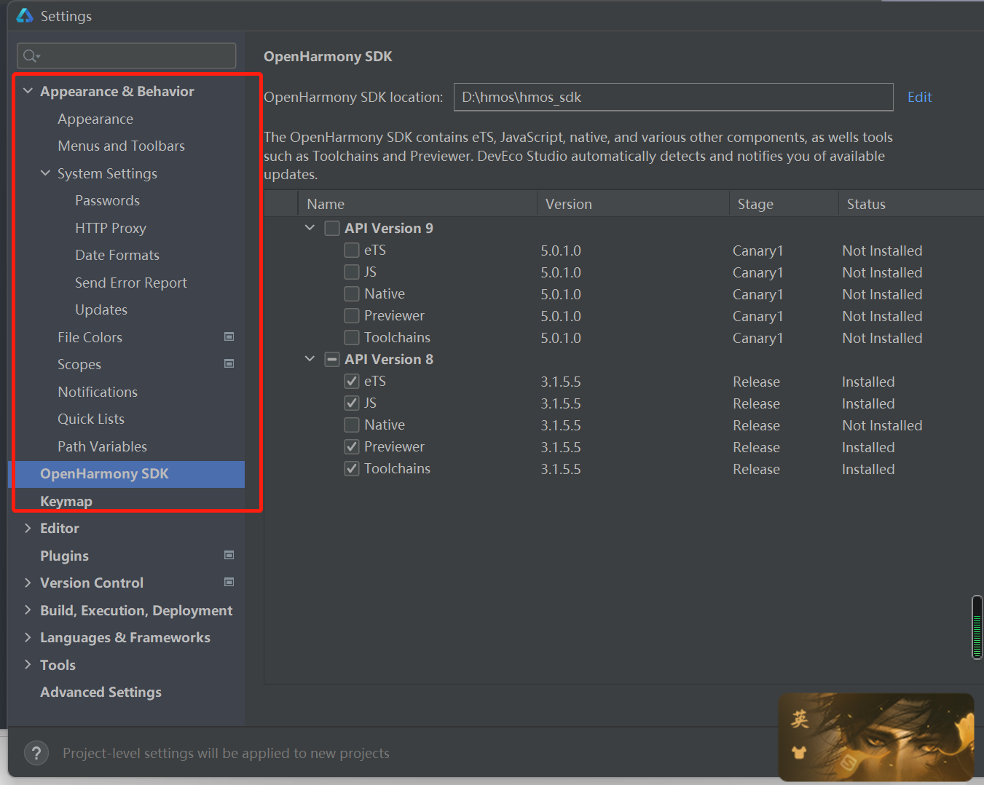Check Previewer 5.0.1.0 component
This screenshot has height=785, width=984.
(352, 315)
